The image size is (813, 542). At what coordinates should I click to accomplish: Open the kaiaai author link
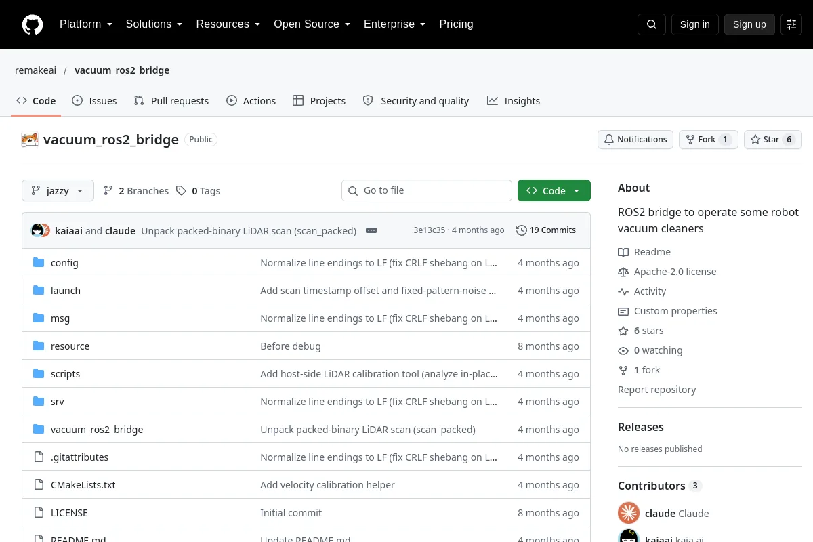pyautogui.click(x=68, y=230)
